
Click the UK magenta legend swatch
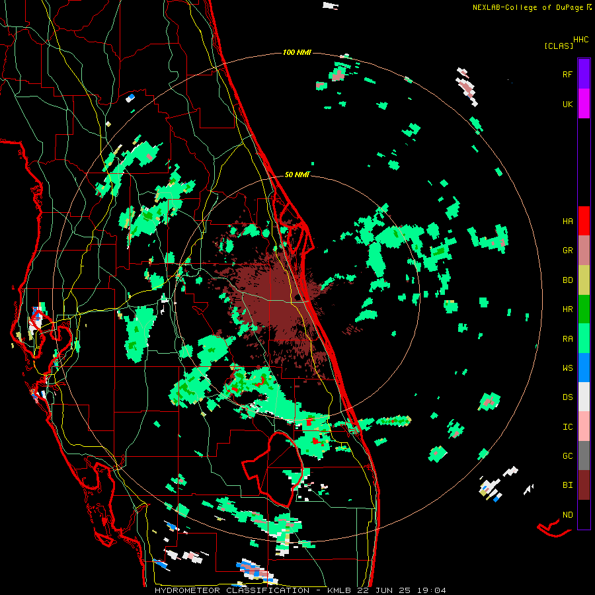coord(584,104)
